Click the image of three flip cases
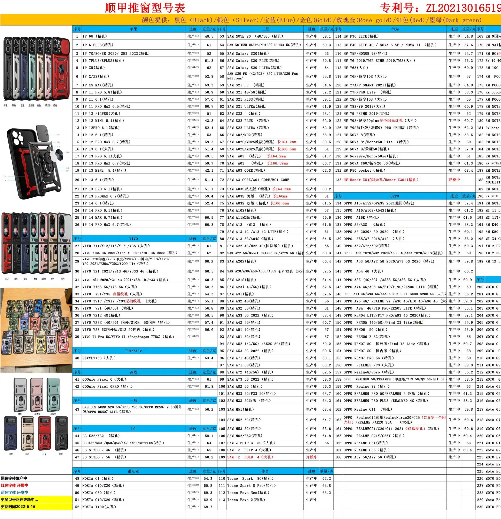This screenshot has width=501, height=519. (x=37, y=395)
